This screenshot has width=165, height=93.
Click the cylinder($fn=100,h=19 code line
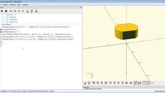(37, 34)
